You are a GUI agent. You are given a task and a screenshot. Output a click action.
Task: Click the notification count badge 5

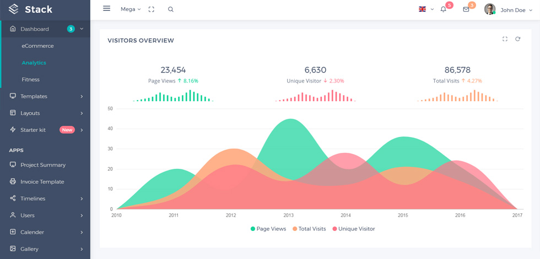[x=449, y=5]
